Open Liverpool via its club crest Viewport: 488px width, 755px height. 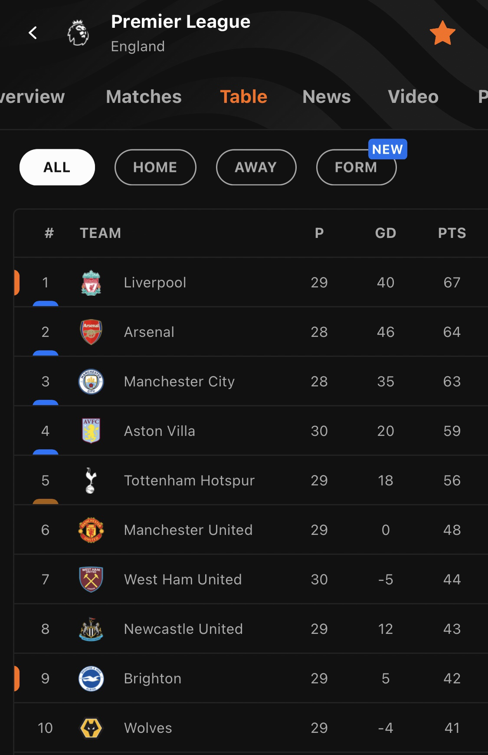(91, 283)
